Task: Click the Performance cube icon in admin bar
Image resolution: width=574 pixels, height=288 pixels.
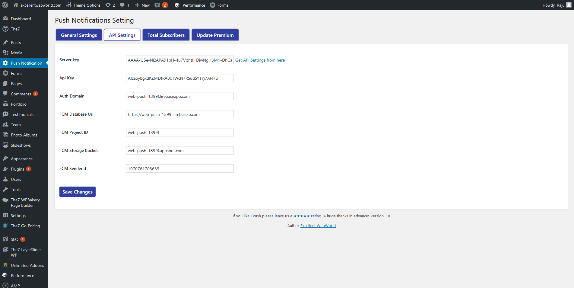Action: tap(177, 5)
